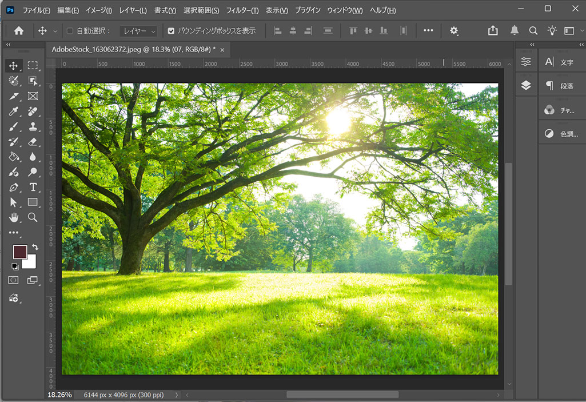The image size is (586, 402).
Task: Uncheck バウンディングボックスを表示 checkbox
Action: (171, 31)
